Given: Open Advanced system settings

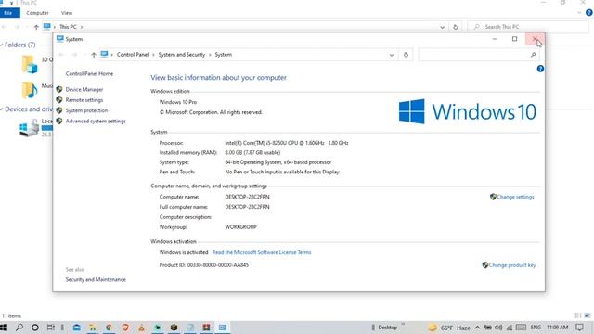Looking at the screenshot, I should [96, 122].
